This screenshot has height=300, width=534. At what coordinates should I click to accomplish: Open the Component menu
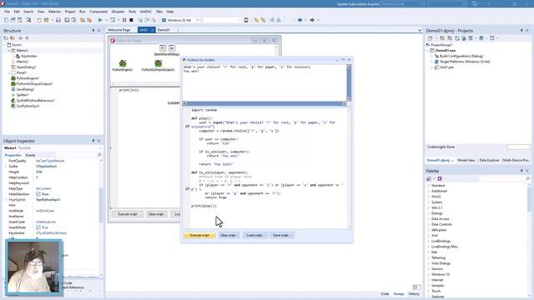(x=98, y=12)
